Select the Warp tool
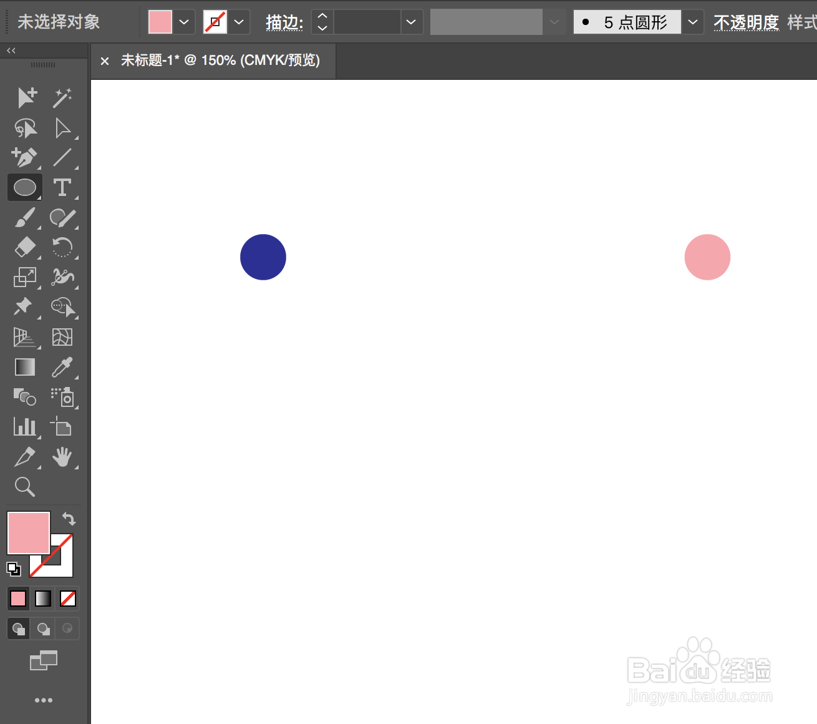The width and height of the screenshot is (817, 724). (x=62, y=277)
